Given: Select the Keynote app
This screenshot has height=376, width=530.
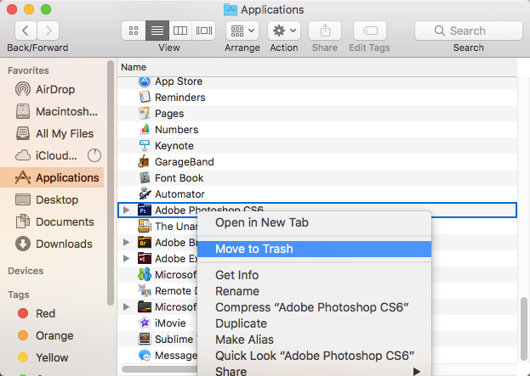Looking at the screenshot, I should [x=317, y=146].
